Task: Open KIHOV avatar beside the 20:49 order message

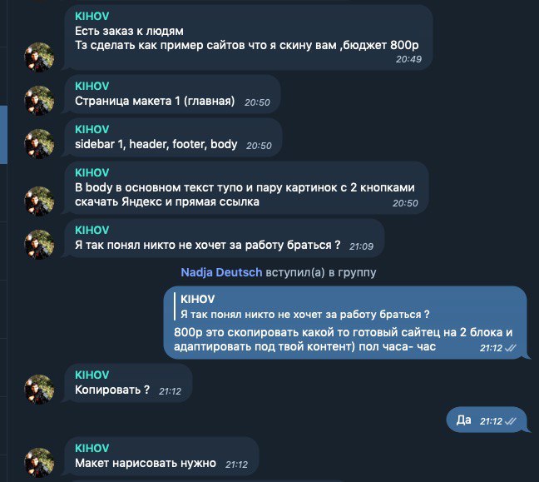Action: click(39, 57)
